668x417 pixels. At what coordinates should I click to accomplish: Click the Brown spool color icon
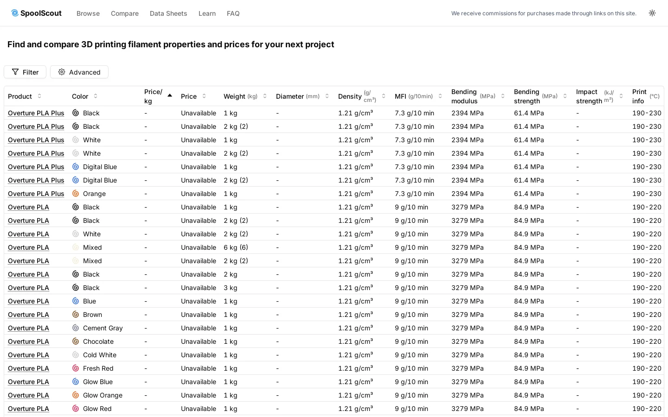(76, 314)
